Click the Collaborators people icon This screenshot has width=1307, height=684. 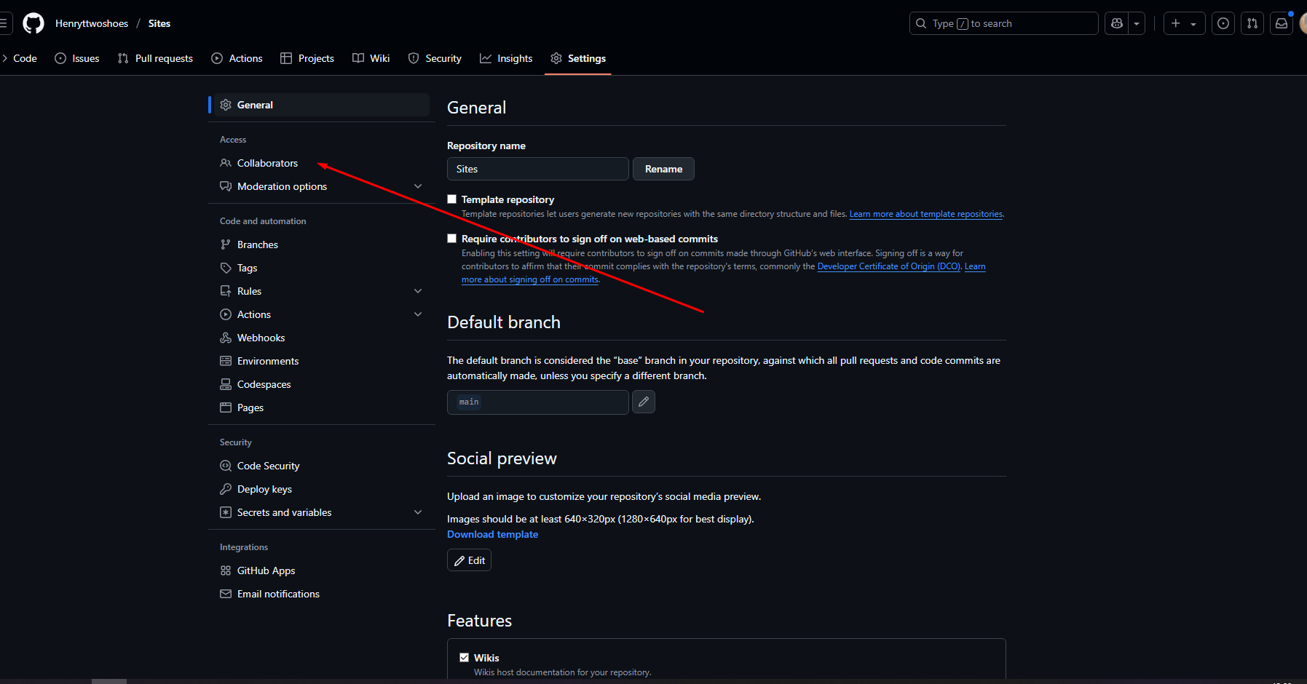tap(226, 163)
